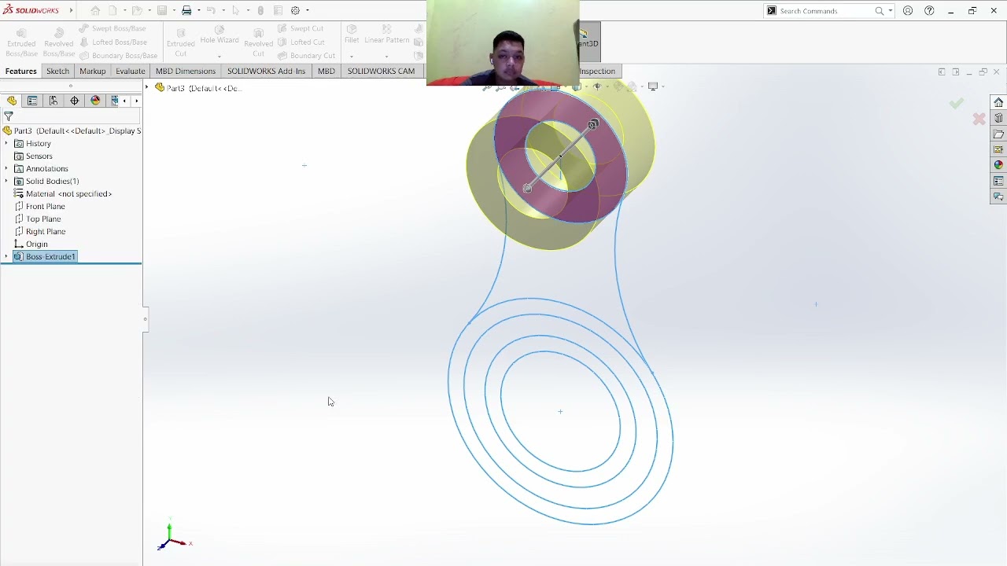Screen dimensions: 1007x566
Task: Open the ConfigurationManager tab icon
Action: click(x=53, y=101)
